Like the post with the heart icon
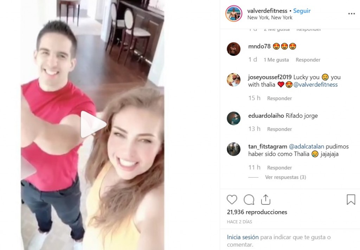360x250 pixels. [x=232, y=200]
